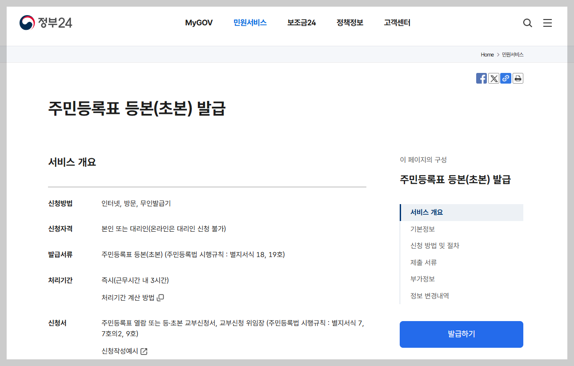Image resolution: width=574 pixels, height=366 pixels.
Task: Select 기본정보 in the page navigation
Action: click(423, 229)
